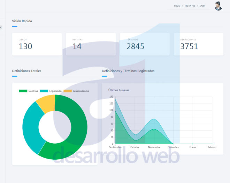Toggle the Legislación teal legend swatch

pyautogui.click(x=44, y=91)
